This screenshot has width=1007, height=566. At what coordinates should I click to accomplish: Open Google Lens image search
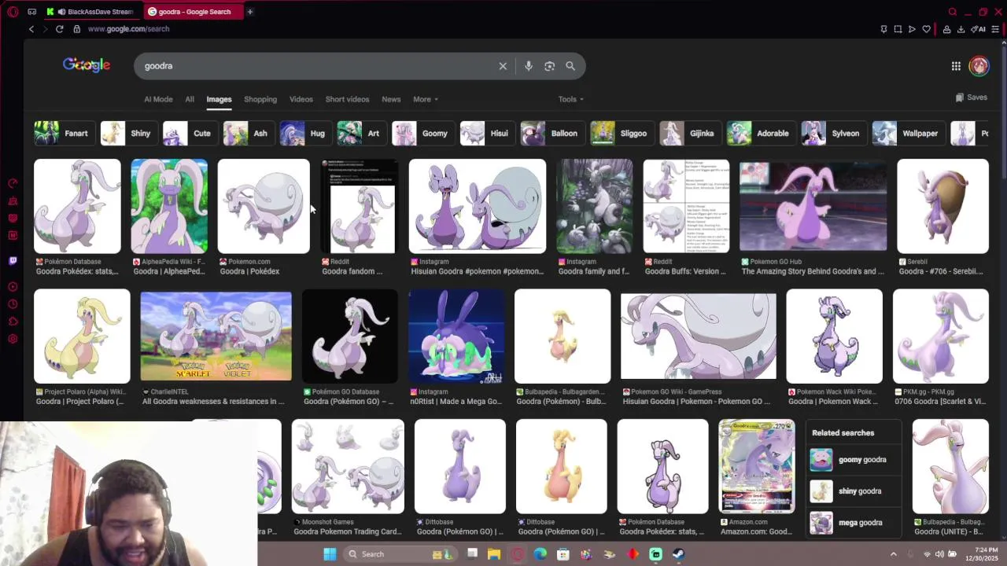click(x=550, y=66)
